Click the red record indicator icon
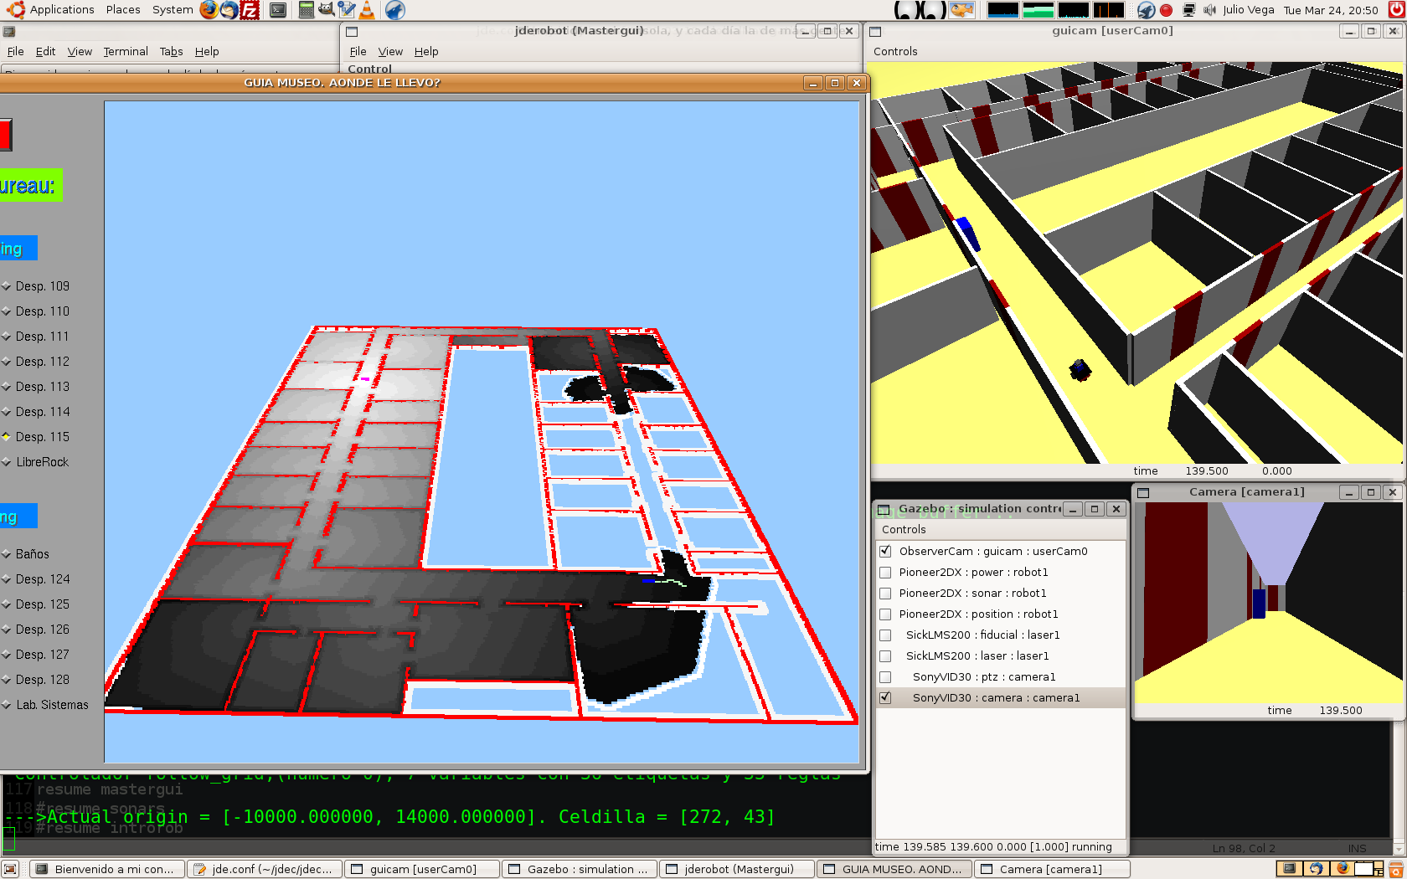The width and height of the screenshot is (1407, 879). [x=1166, y=11]
